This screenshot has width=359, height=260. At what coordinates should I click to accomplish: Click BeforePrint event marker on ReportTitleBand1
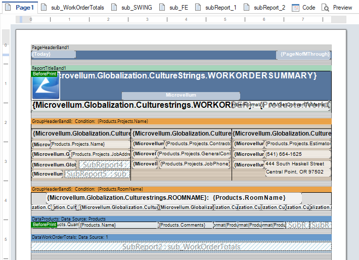(44, 74)
